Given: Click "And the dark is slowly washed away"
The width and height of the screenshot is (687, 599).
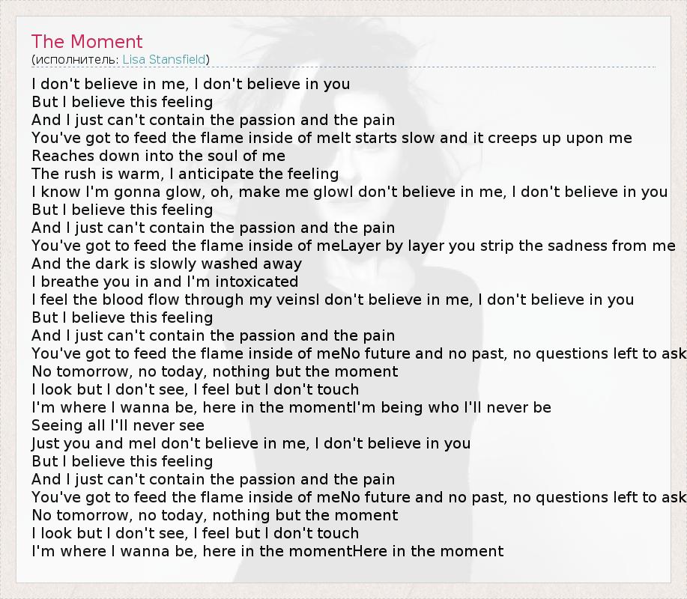Looking at the screenshot, I should tap(166, 264).
